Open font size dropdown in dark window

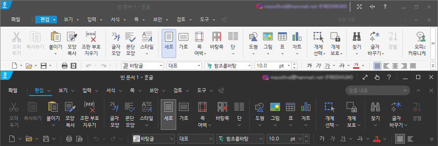pos(300,138)
